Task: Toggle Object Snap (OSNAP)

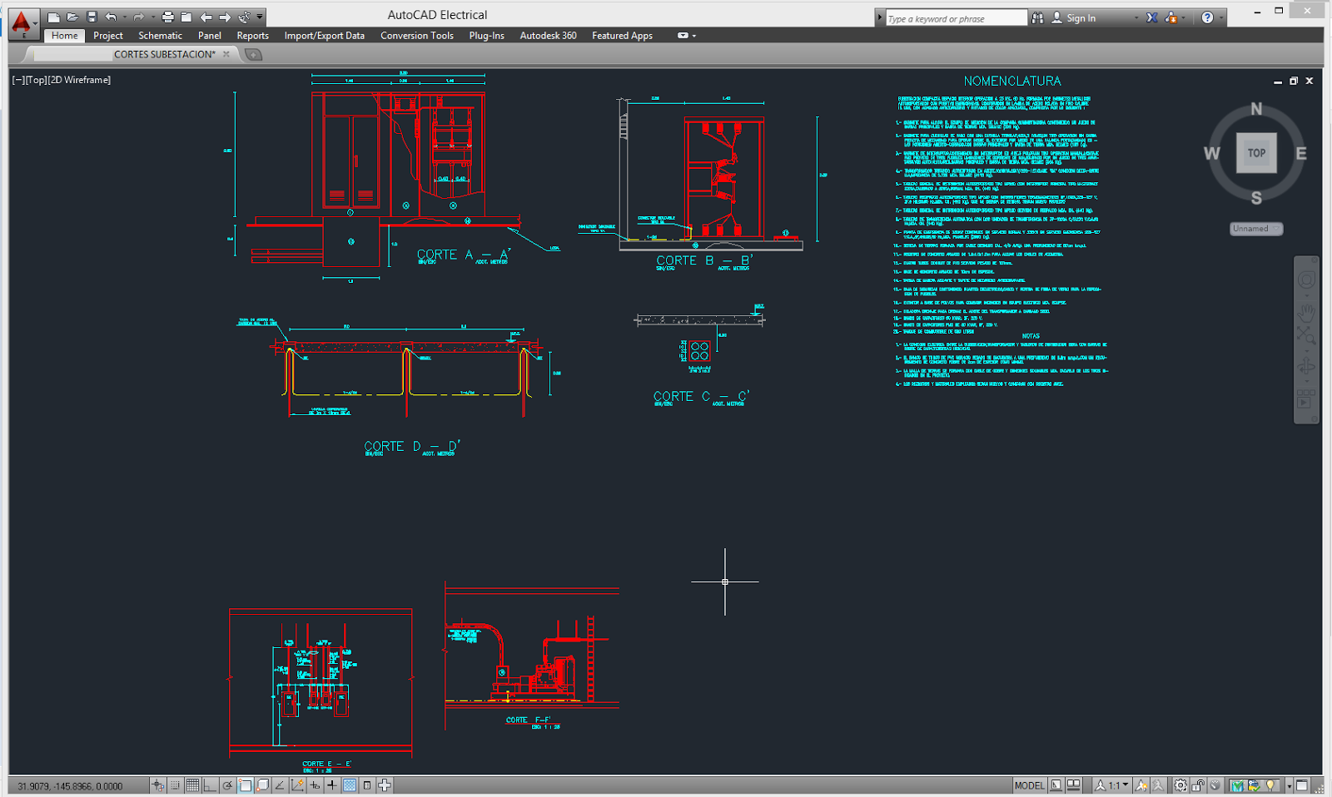Action: tap(244, 785)
